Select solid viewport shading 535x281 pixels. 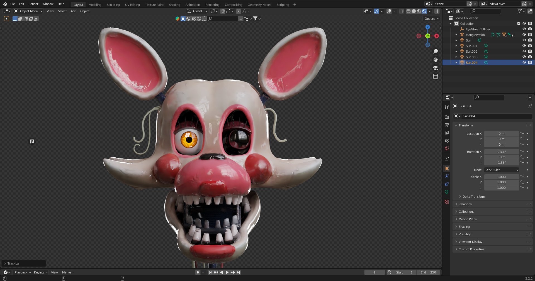[x=414, y=11]
